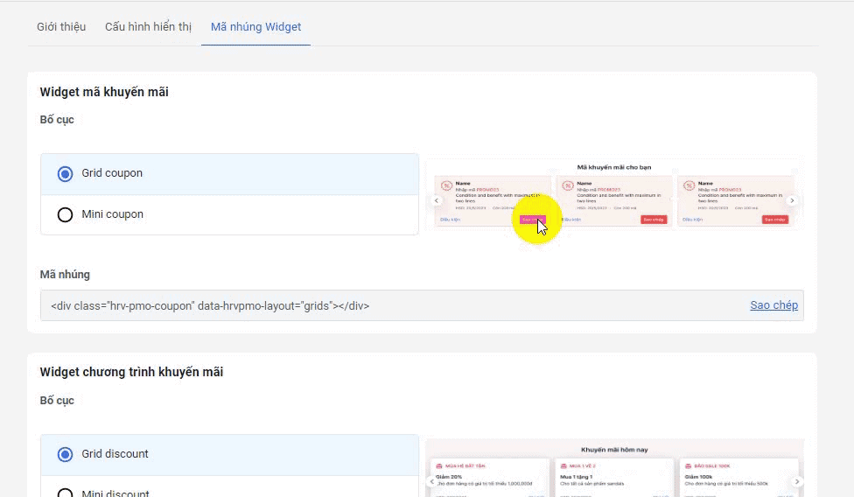The height and width of the screenshot is (497, 854).
Task: Click the Giảm 20% card in preview
Action: [x=490, y=478]
